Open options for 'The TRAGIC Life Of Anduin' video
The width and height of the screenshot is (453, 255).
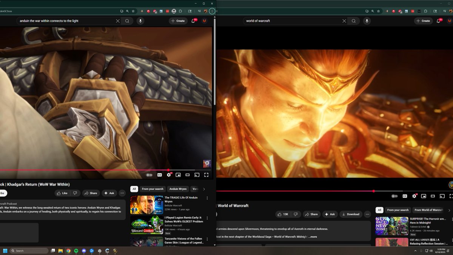[207, 198]
